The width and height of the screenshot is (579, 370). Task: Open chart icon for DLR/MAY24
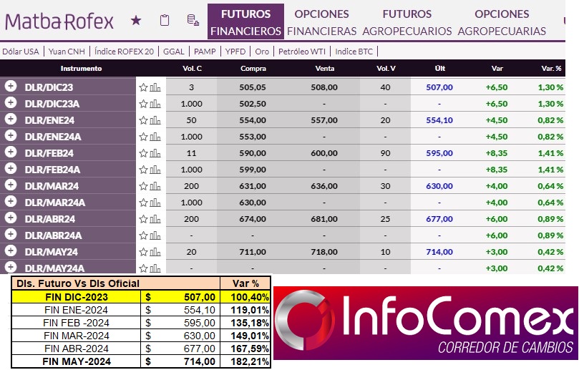click(x=155, y=252)
